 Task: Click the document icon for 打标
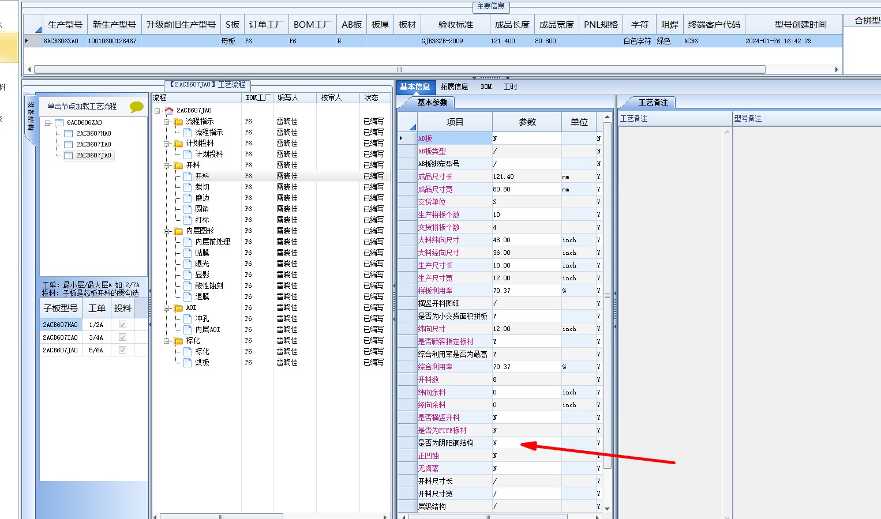[x=188, y=220]
